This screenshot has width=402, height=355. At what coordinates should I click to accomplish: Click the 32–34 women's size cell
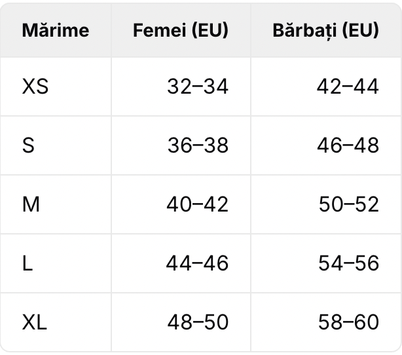click(181, 86)
